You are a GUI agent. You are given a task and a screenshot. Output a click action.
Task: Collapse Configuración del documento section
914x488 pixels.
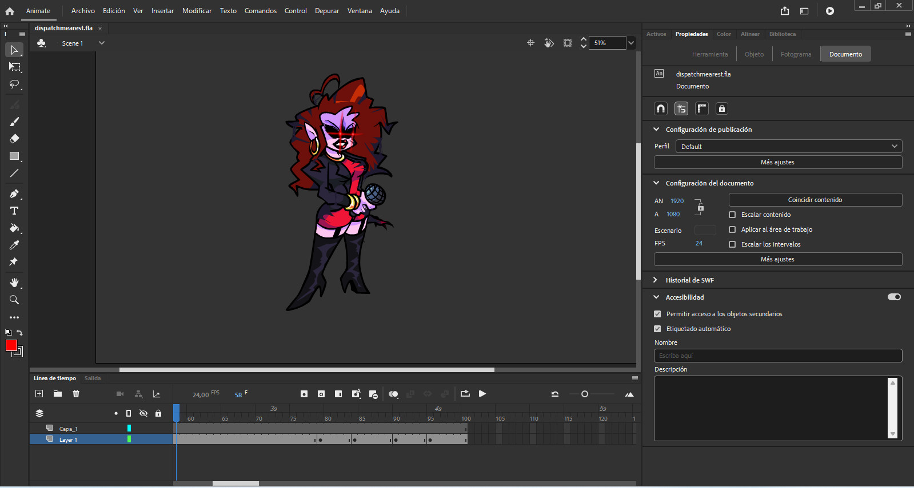656,183
